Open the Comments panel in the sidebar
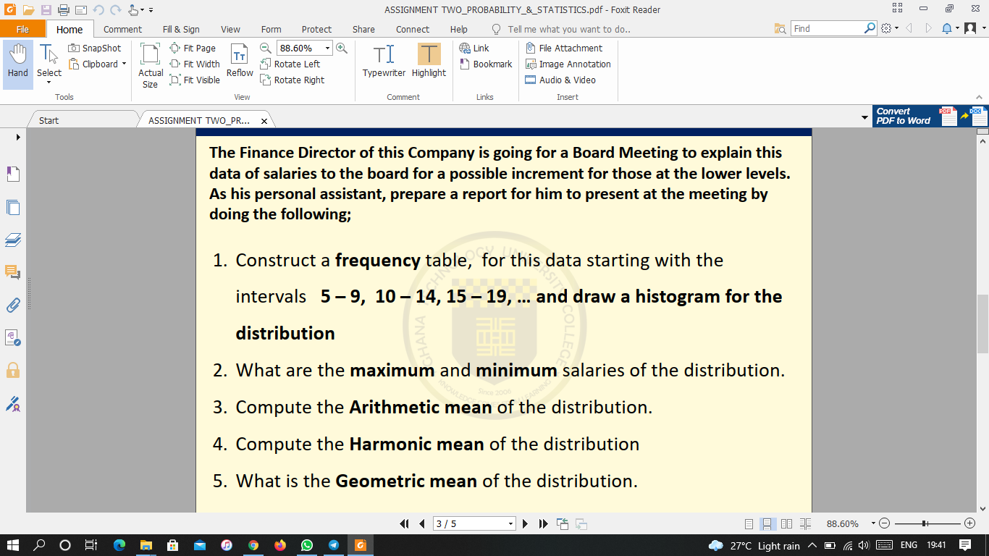The image size is (989, 556). (13, 273)
